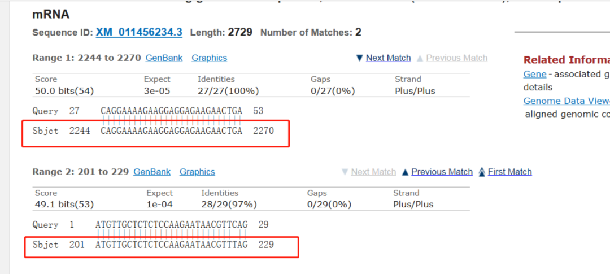Click the Query sequence starting at position 27
Screen dimensions: 610x274
coord(172,111)
